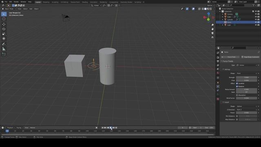Expand the Camera tree item
This screenshot has width=261, height=147.
(x=223, y=14)
